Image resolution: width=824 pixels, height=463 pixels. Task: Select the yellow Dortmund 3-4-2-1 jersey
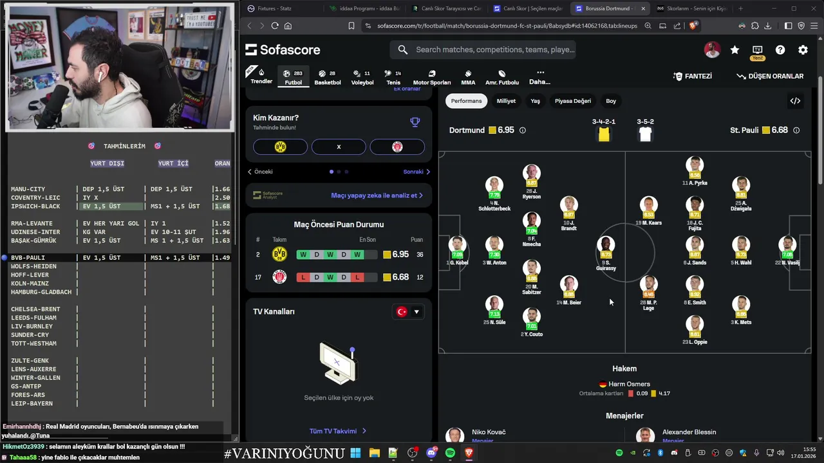pos(604,134)
